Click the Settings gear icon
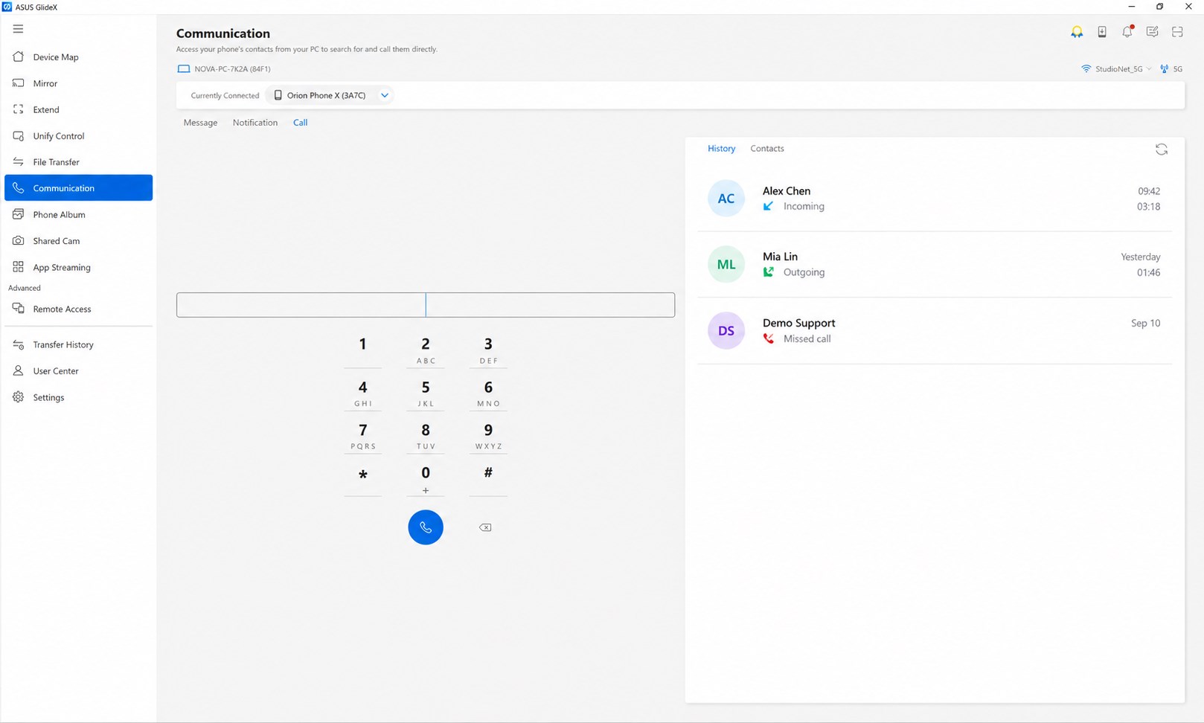1204x723 pixels. click(x=19, y=397)
